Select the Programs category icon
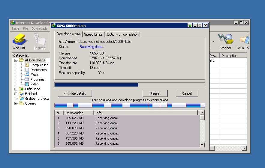The width and height of the screenshot is (265, 168). click(27, 79)
